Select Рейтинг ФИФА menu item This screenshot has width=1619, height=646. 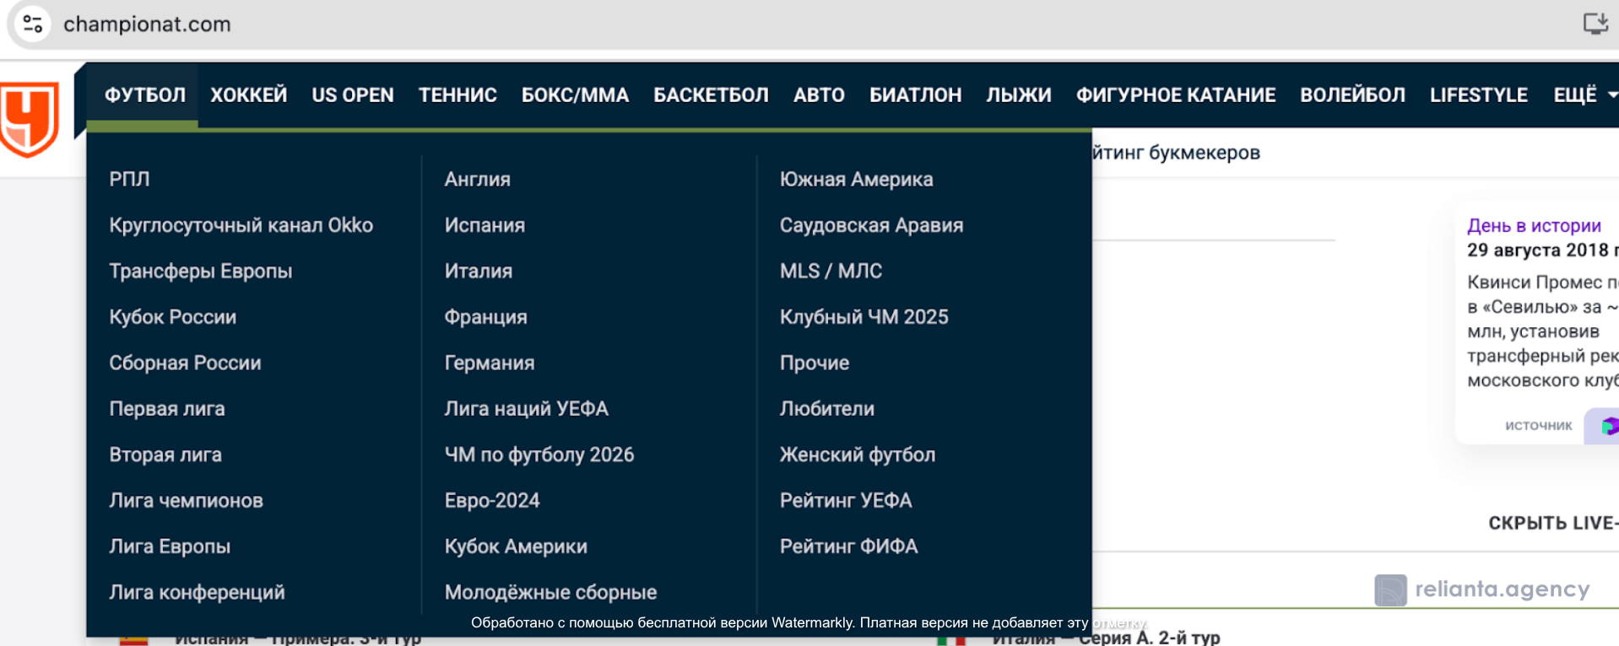848,546
